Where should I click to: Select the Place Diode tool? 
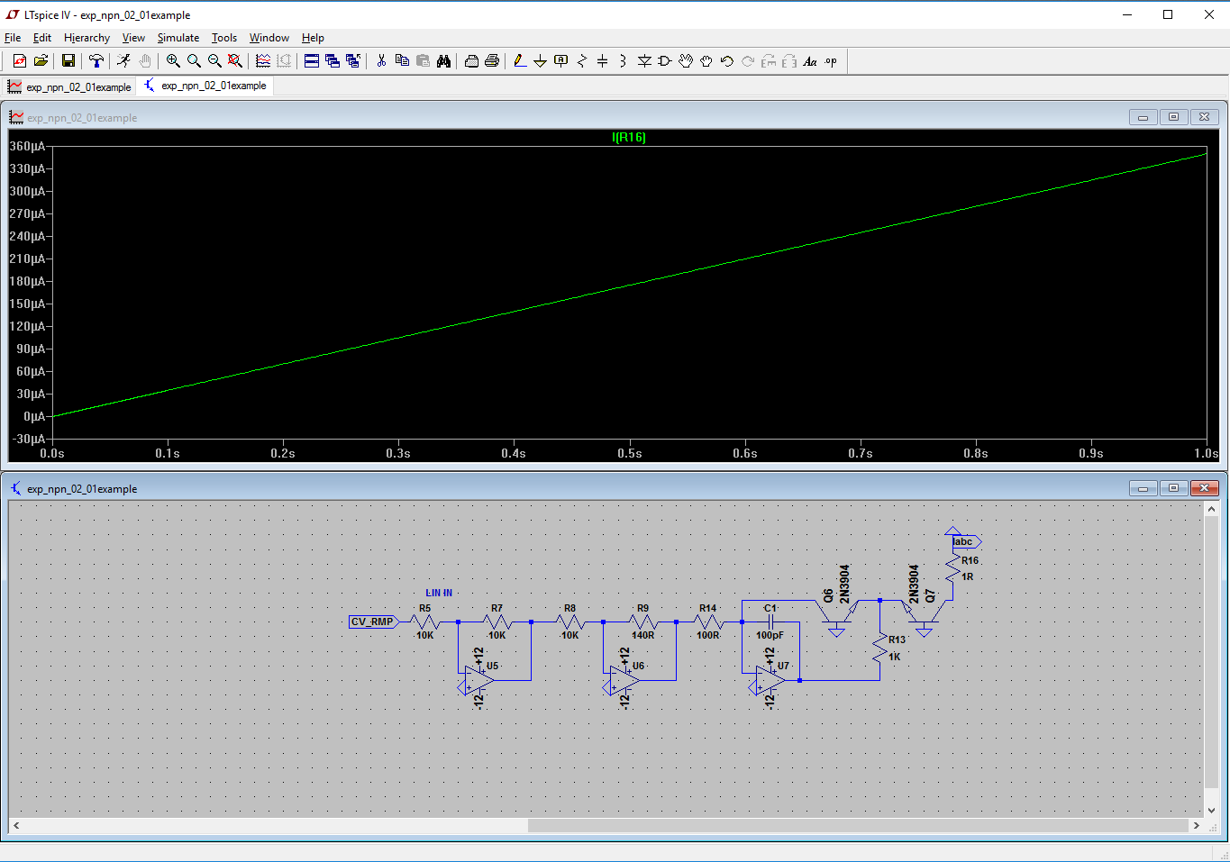[644, 61]
